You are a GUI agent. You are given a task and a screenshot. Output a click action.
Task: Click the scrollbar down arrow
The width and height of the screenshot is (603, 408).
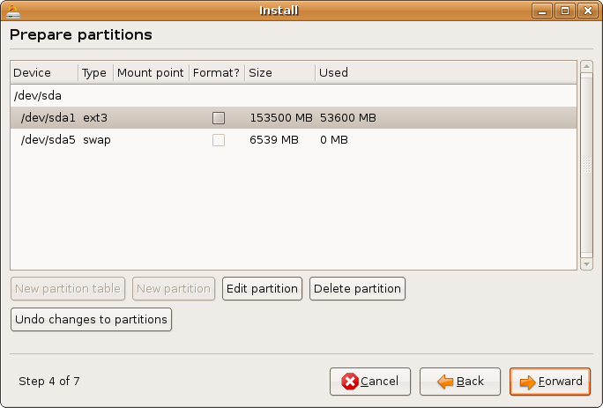pos(585,263)
